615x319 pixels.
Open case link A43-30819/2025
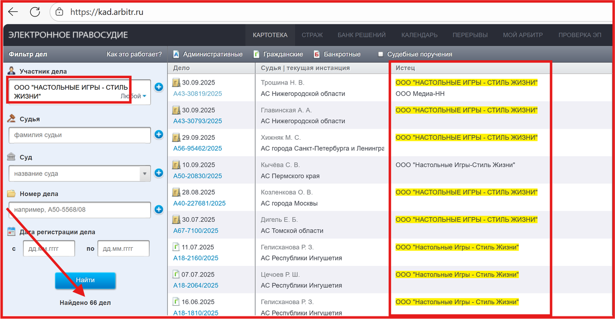tap(197, 93)
